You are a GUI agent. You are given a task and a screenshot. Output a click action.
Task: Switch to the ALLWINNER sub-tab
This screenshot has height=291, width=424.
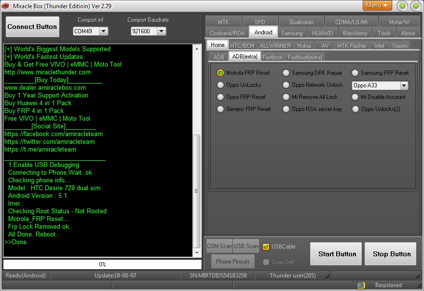tap(275, 46)
